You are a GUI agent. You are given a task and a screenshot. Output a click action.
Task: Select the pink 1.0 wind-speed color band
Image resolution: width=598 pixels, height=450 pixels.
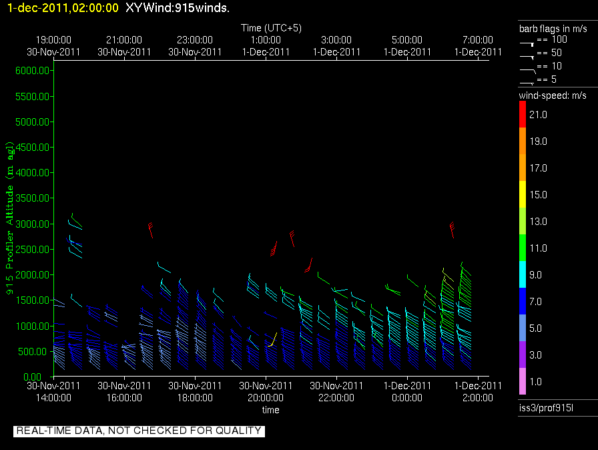tap(523, 381)
